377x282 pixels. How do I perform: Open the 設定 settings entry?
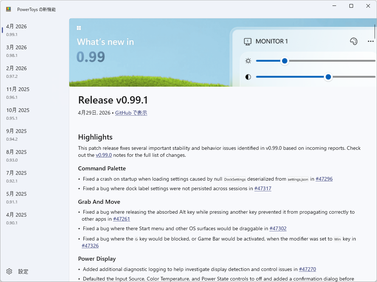35,271
